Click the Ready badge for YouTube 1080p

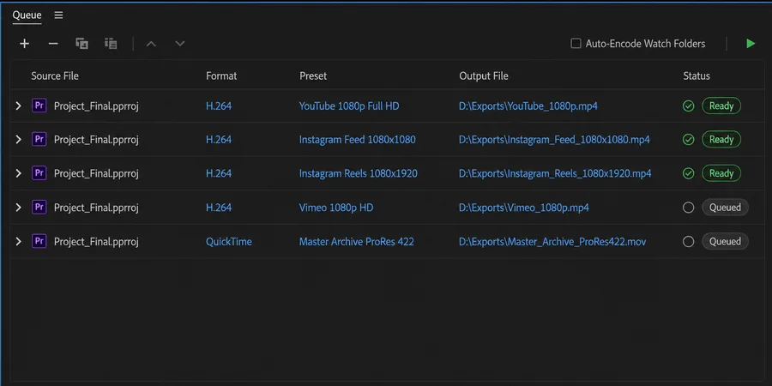[721, 106]
